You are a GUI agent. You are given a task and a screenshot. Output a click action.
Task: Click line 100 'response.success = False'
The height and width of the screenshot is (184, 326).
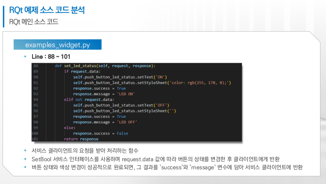point(101,133)
